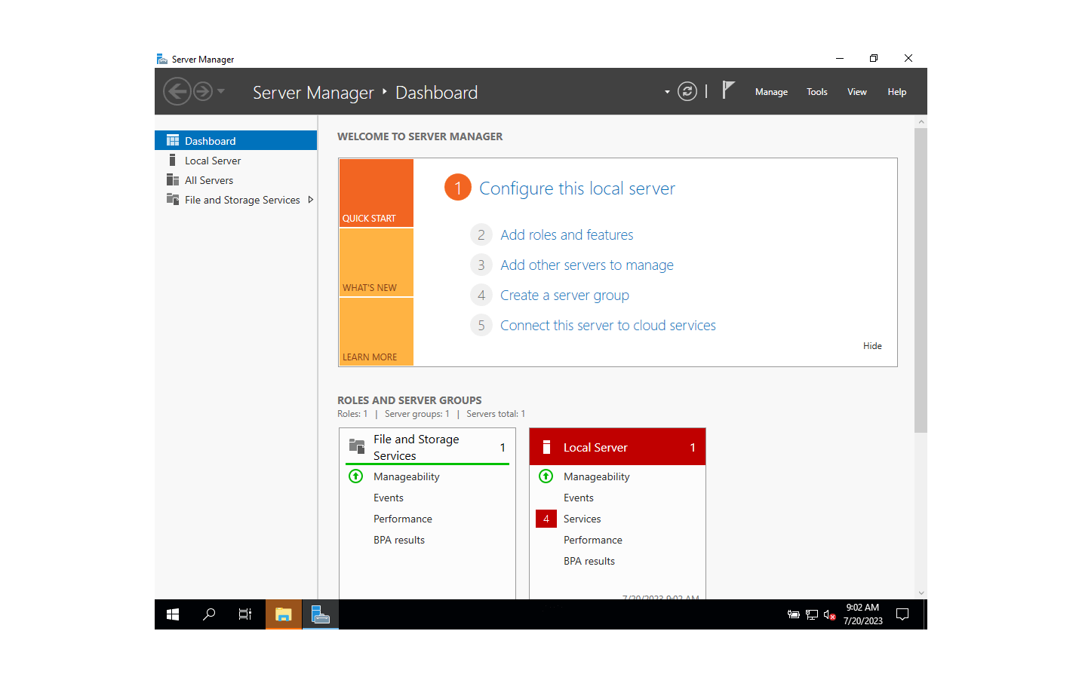Click the Local Server icon in sidebar
The height and width of the screenshot is (680, 1082).
tap(173, 160)
